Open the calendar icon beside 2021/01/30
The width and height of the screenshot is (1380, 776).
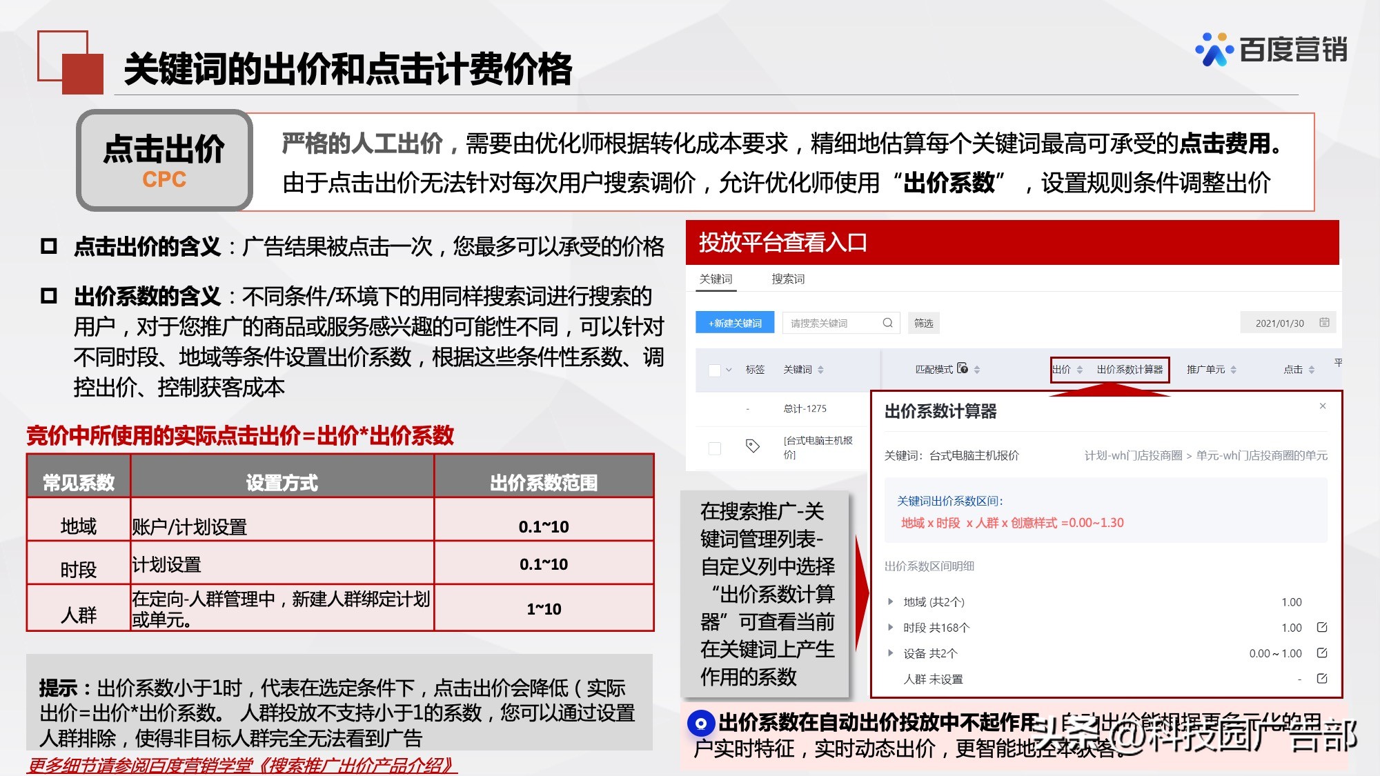pos(1324,323)
